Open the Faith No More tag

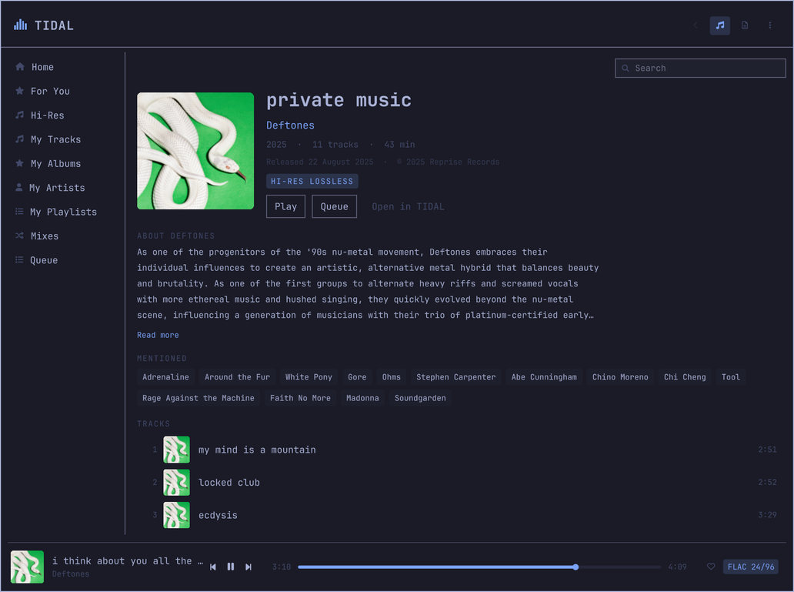point(300,398)
